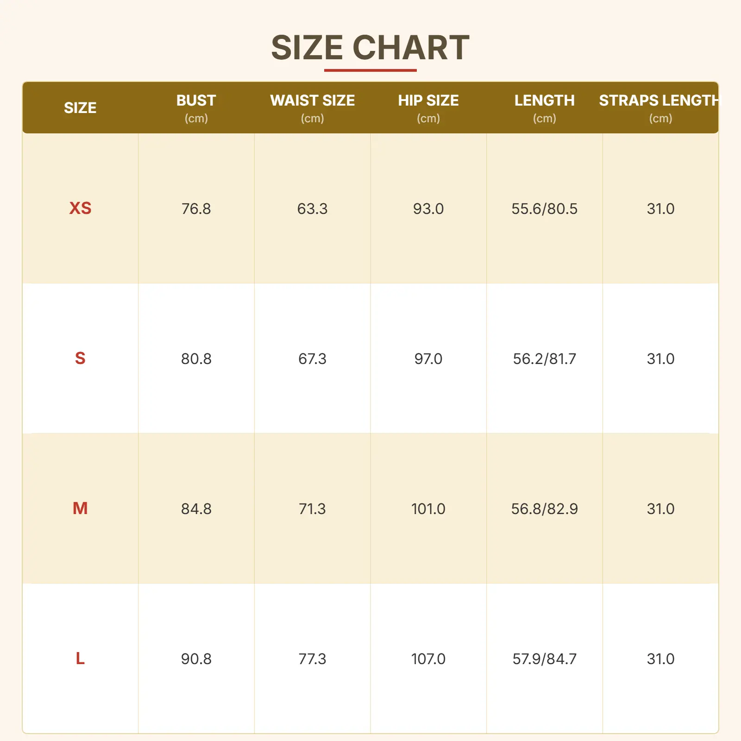Select the WAIST SIZE column header
The width and height of the screenshot is (741, 741).
312,100
